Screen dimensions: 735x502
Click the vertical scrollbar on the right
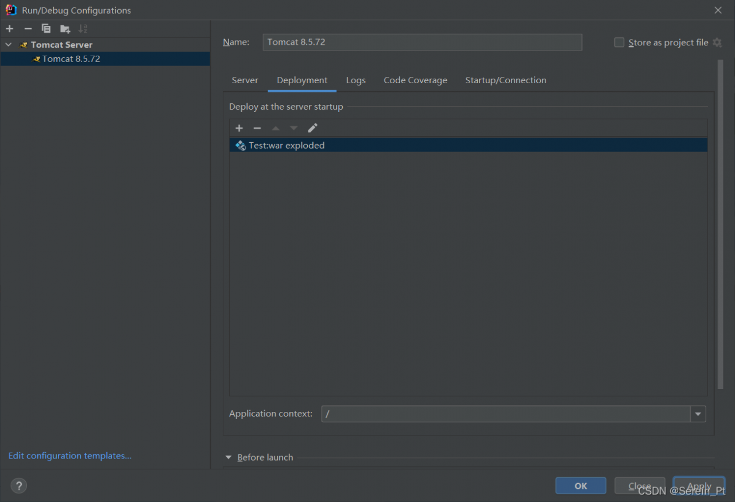click(721, 224)
